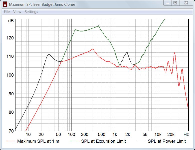Viewport: 195px width, 150px height.
Task: Click the 50 frequency axis label
Action: click(x=58, y=135)
